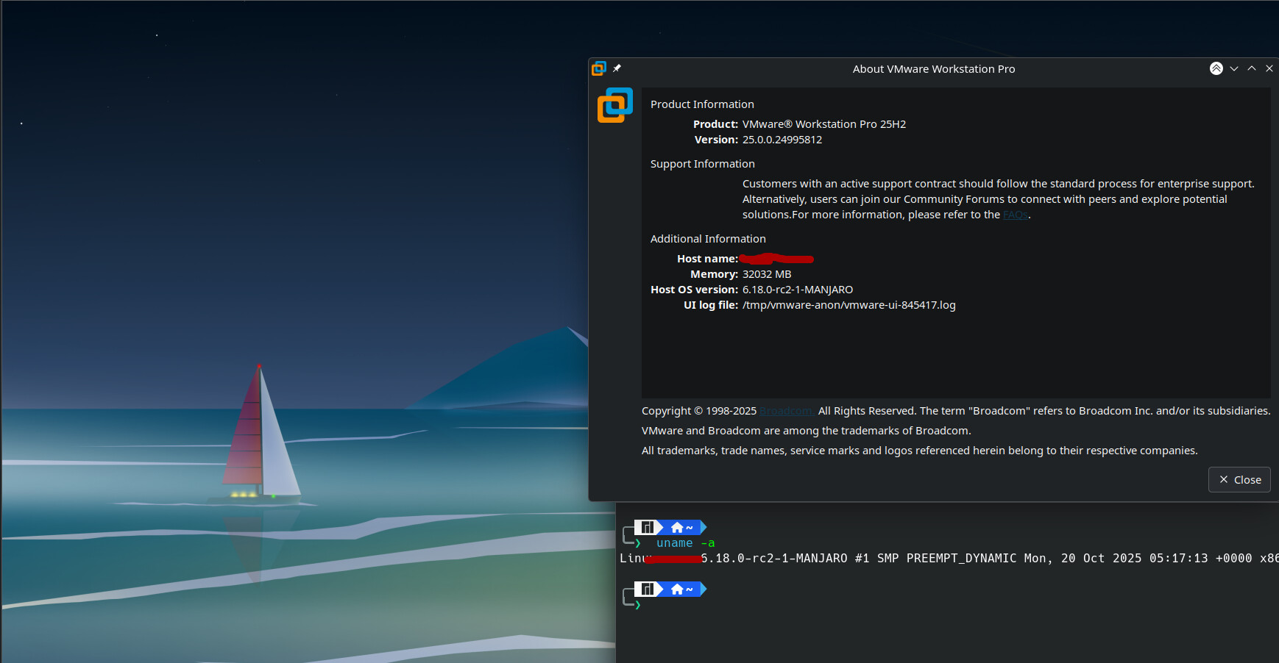Minimize the About VMware Workstation Pro dialog

[1234, 68]
